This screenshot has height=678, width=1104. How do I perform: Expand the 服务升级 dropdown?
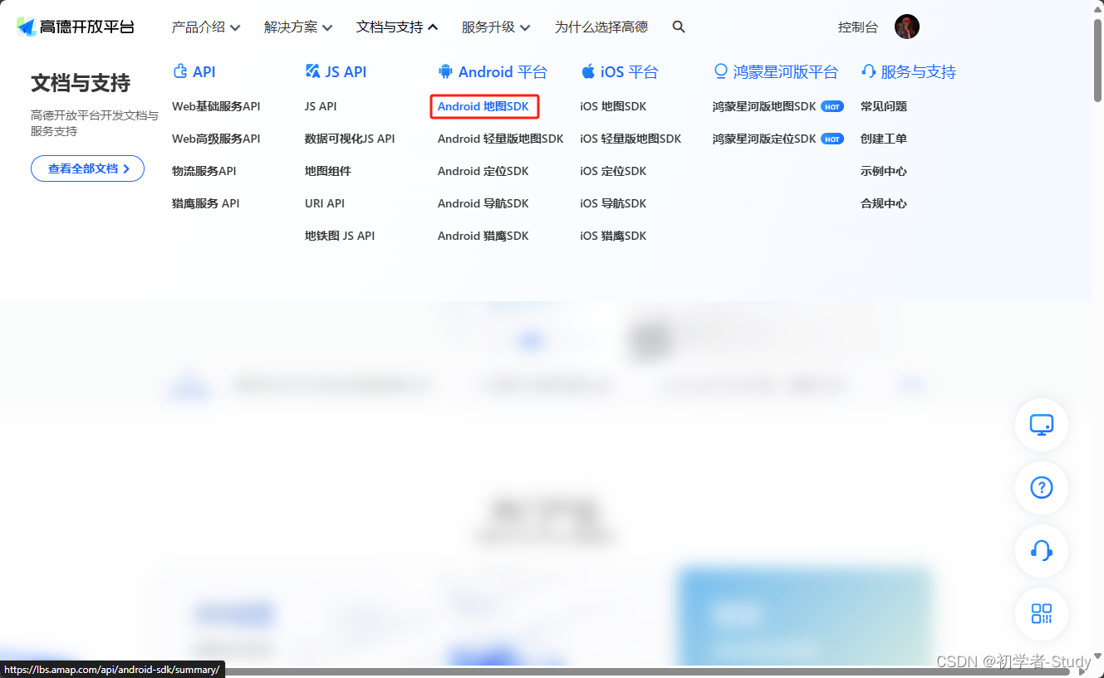496,27
